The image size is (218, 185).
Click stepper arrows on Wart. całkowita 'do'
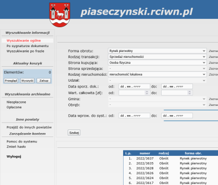point(189,92)
